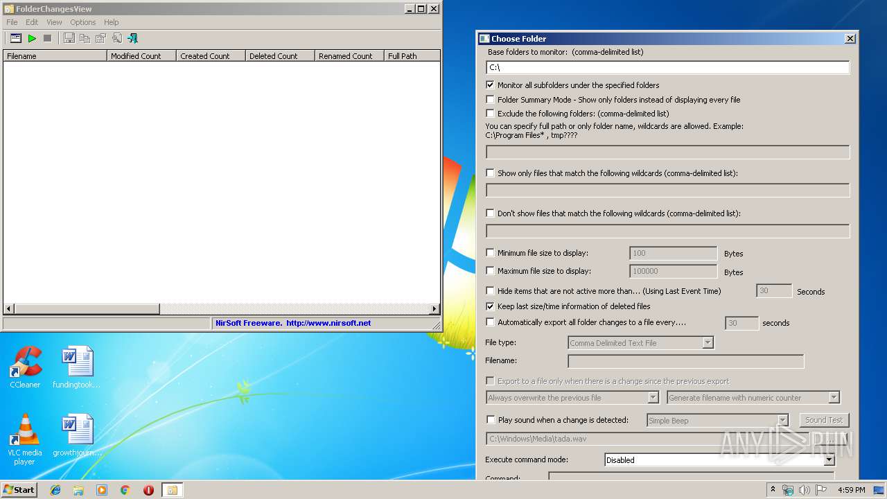Check Play sound when a change is detected

(x=491, y=419)
